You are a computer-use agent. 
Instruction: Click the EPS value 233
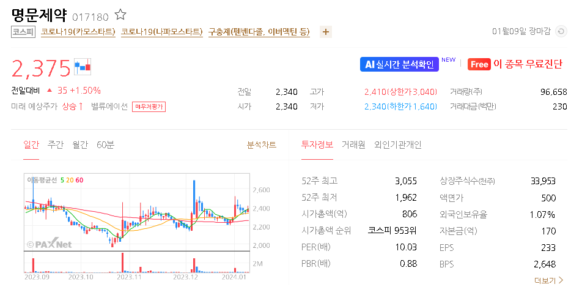(548, 248)
